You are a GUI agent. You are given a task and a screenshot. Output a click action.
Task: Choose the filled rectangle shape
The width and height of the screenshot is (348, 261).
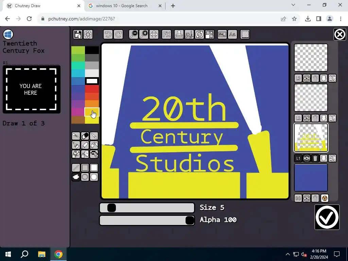[94, 168]
